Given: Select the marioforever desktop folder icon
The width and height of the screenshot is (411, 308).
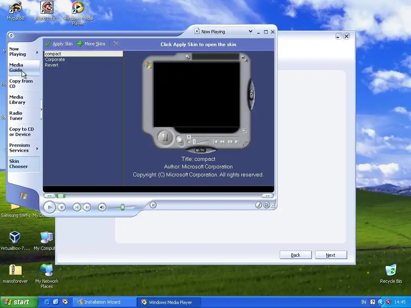Looking at the screenshot, I should click(x=15, y=274).
